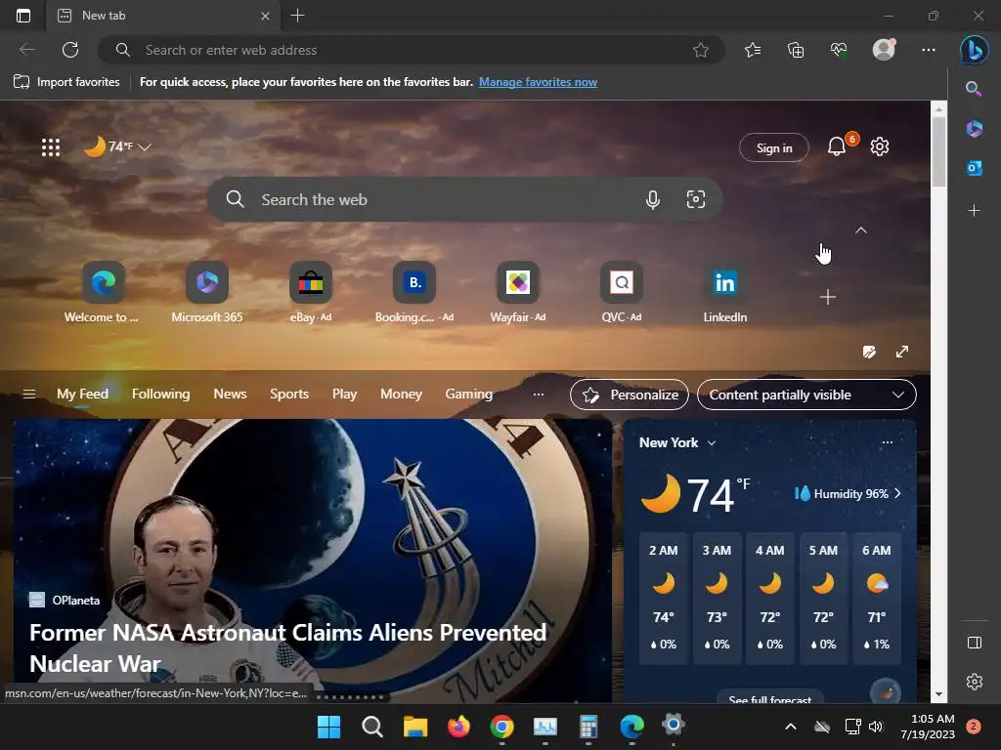Open the QVC quick link
The height and width of the screenshot is (750, 1001).
point(621,292)
